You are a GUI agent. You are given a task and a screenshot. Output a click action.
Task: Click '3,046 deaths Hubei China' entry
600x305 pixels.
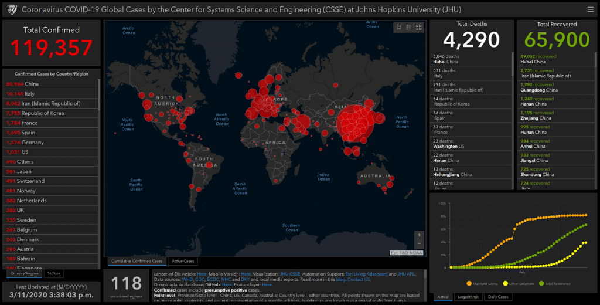pyautogui.click(x=471, y=59)
